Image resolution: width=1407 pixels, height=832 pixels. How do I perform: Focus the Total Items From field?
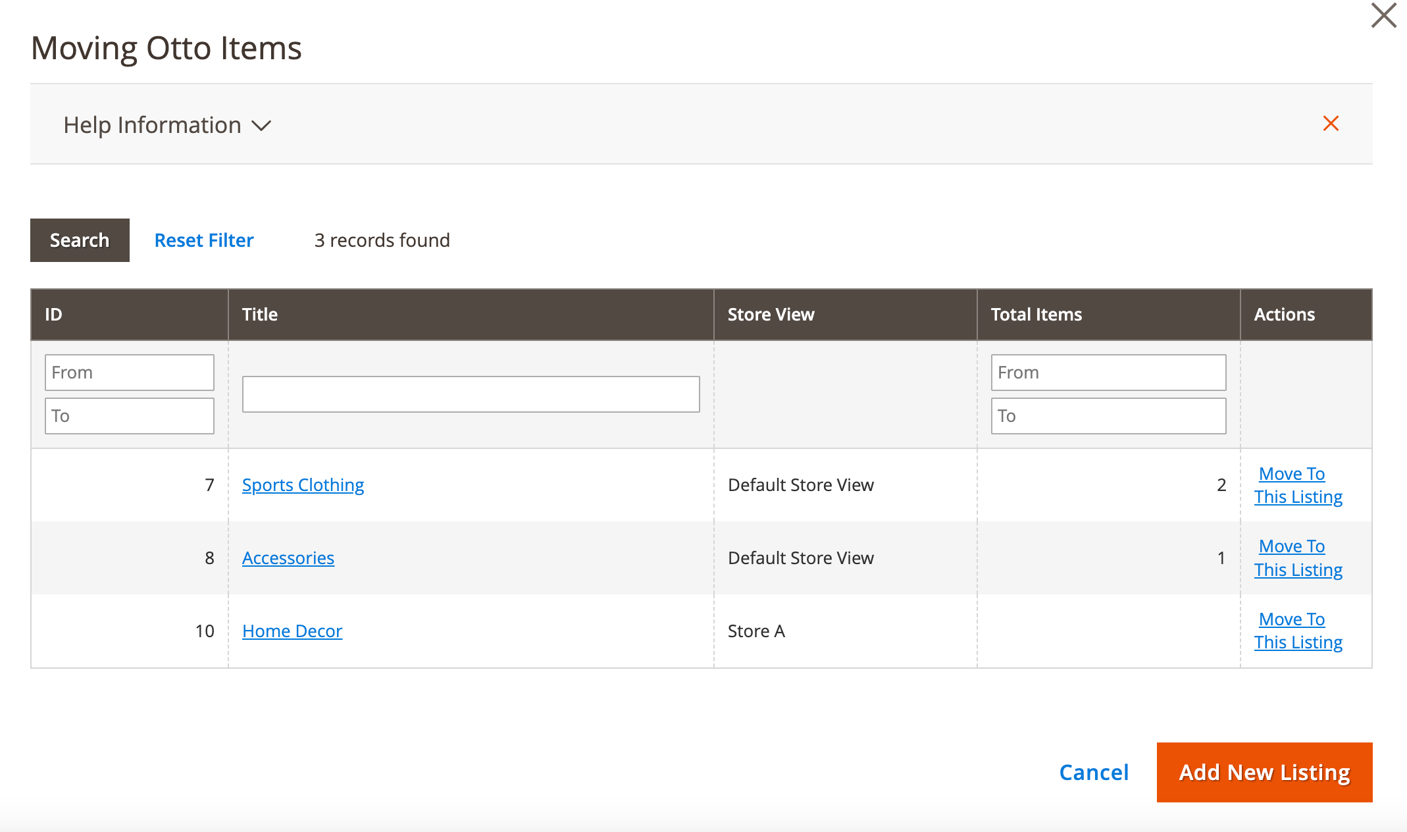1108,373
